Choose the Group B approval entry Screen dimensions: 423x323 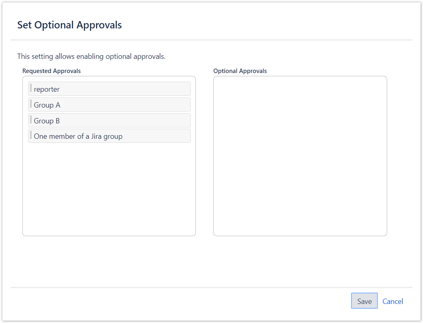[x=109, y=121]
